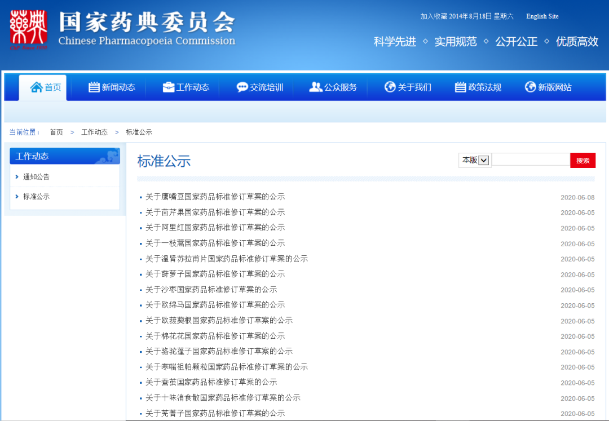Click the calendar icon beside 政策法规

pos(461,87)
